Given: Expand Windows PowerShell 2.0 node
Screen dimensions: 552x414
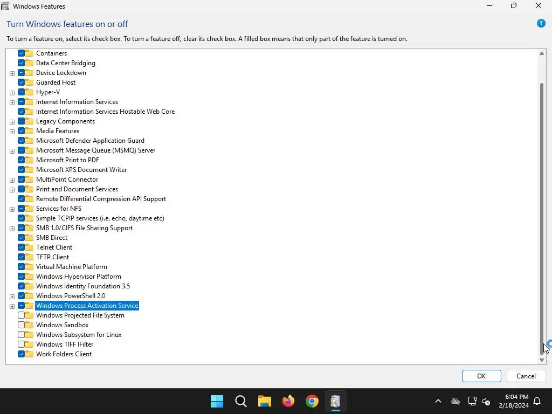Looking at the screenshot, I should coord(12,296).
